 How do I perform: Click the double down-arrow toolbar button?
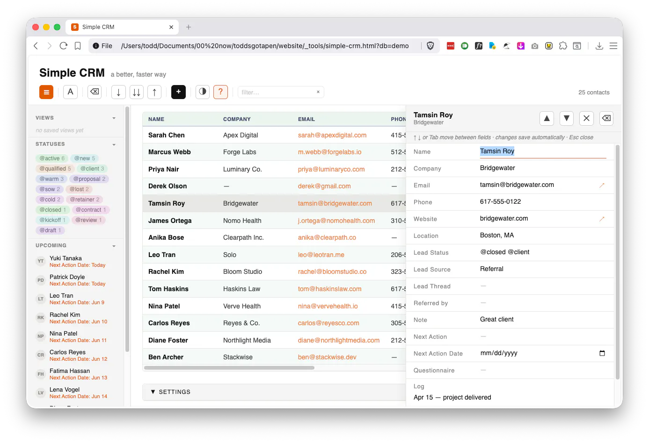click(136, 92)
